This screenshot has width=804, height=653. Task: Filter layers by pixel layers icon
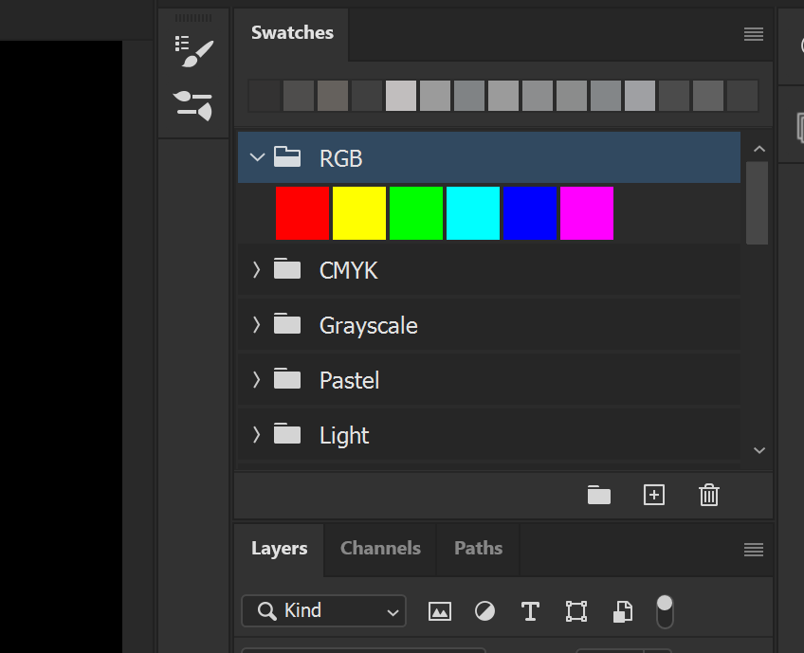pos(439,611)
